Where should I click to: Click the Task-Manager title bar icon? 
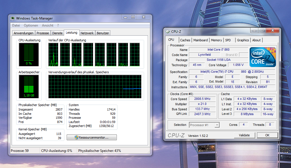(12, 18)
